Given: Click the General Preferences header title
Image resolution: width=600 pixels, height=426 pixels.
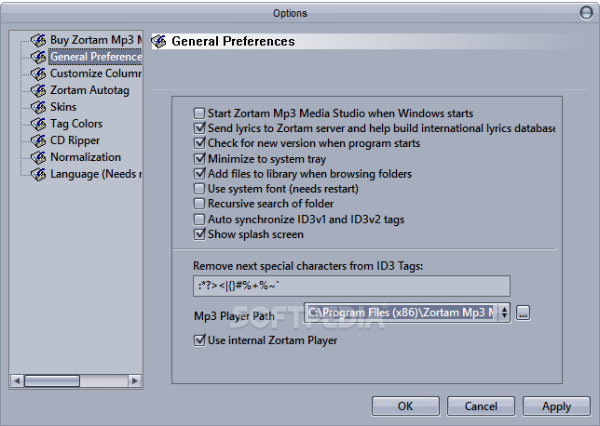Looking at the screenshot, I should click(233, 41).
